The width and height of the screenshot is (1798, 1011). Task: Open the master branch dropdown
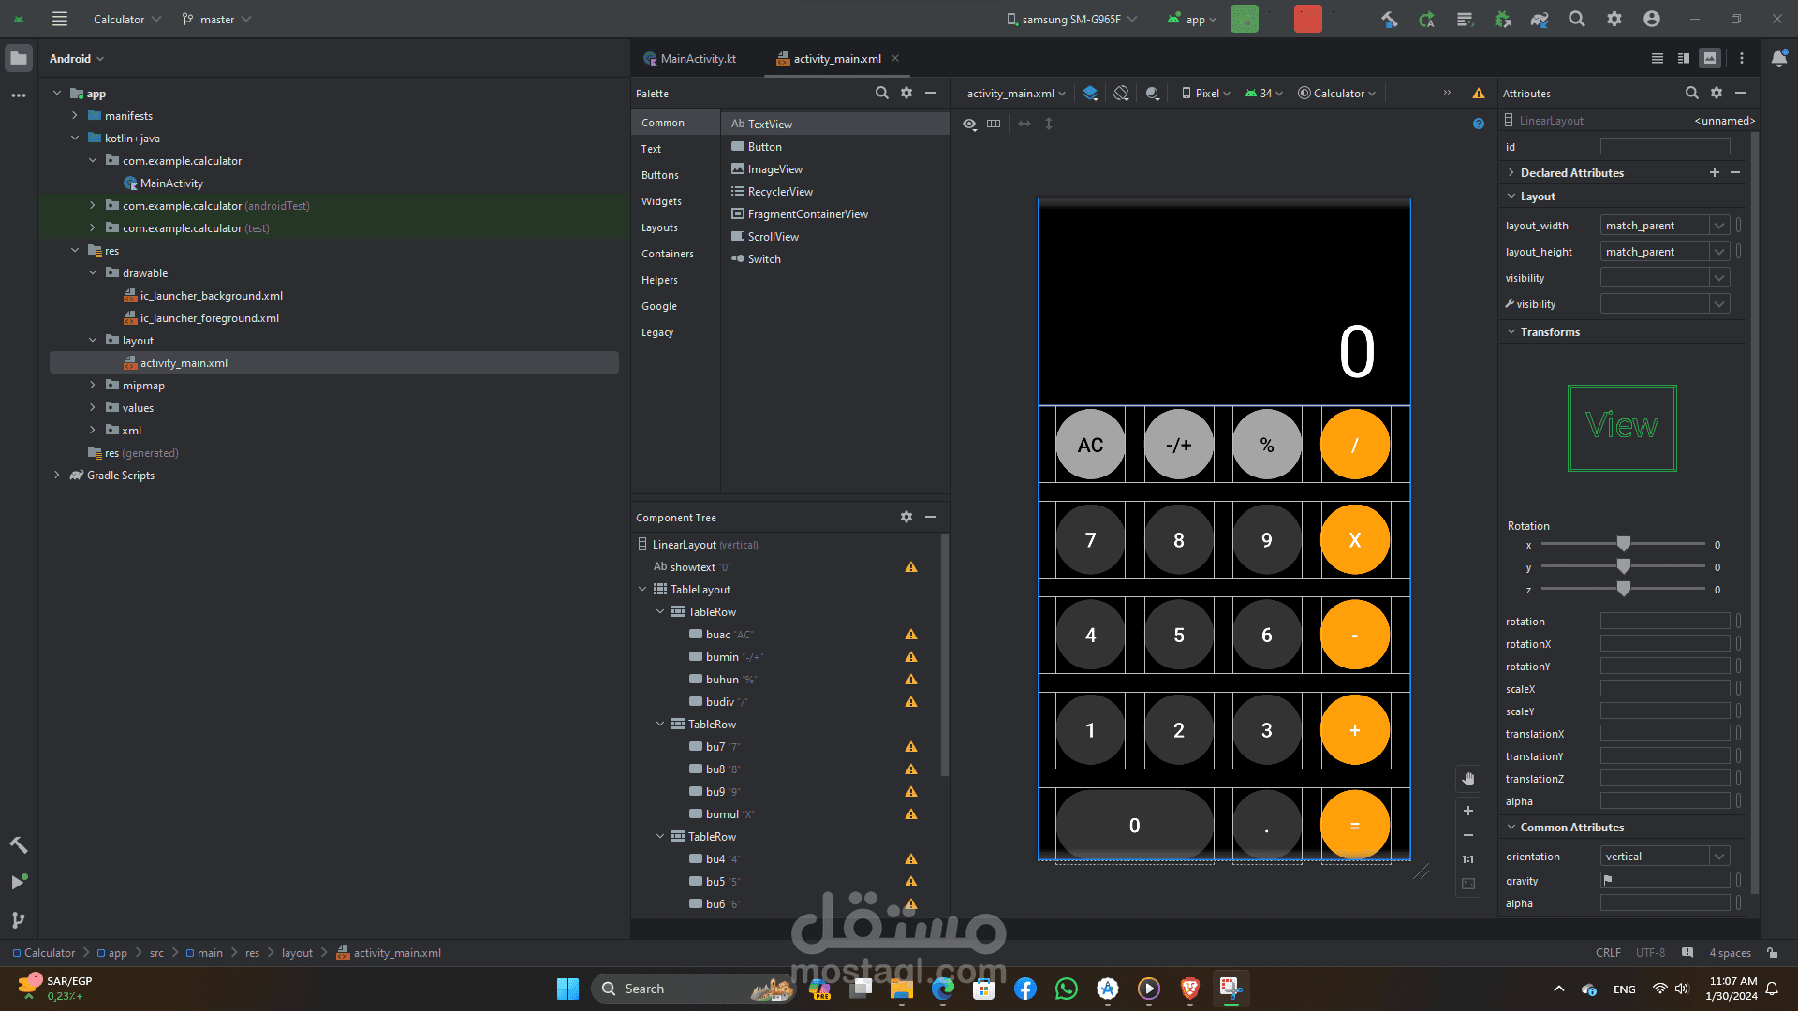pyautogui.click(x=217, y=19)
